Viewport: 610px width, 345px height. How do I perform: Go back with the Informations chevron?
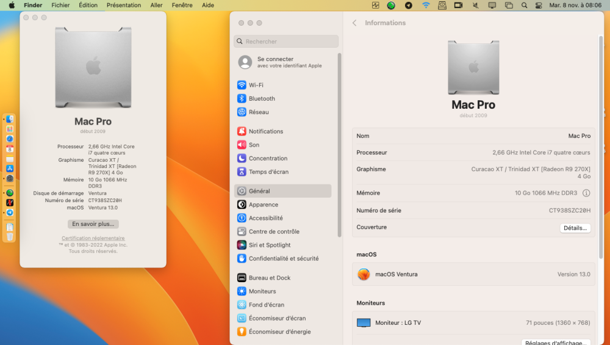click(354, 23)
